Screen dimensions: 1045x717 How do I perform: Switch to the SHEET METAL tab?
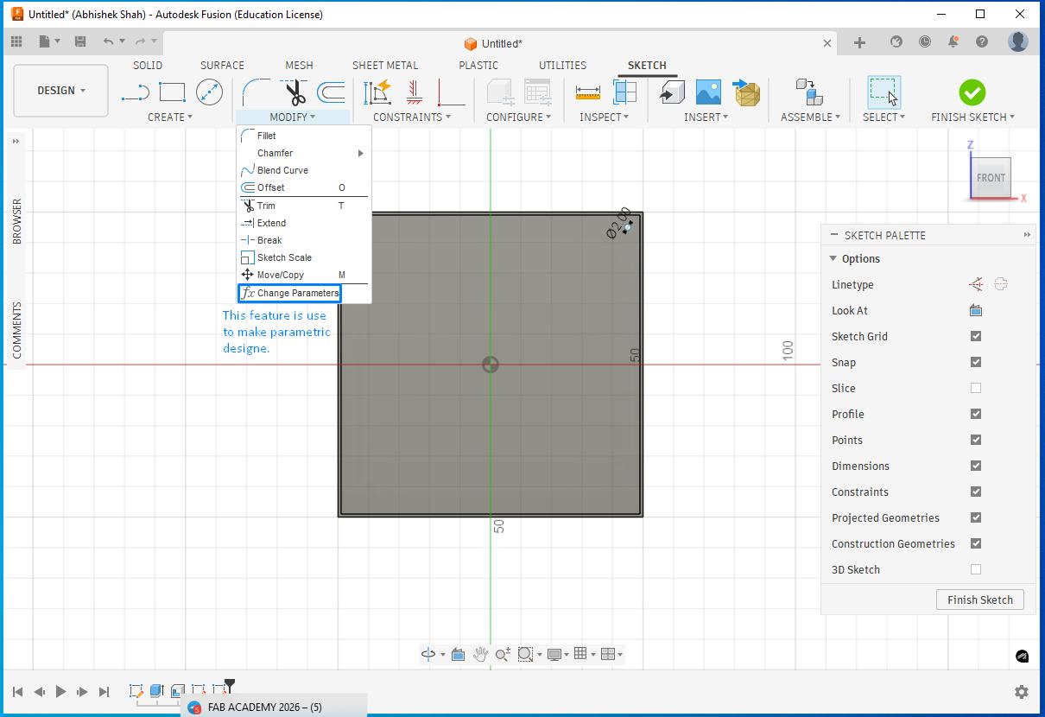click(385, 65)
